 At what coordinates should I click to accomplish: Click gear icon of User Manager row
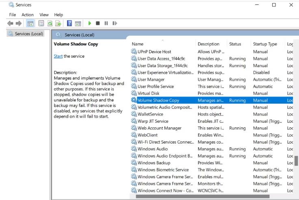pyautogui.click(x=134, y=79)
